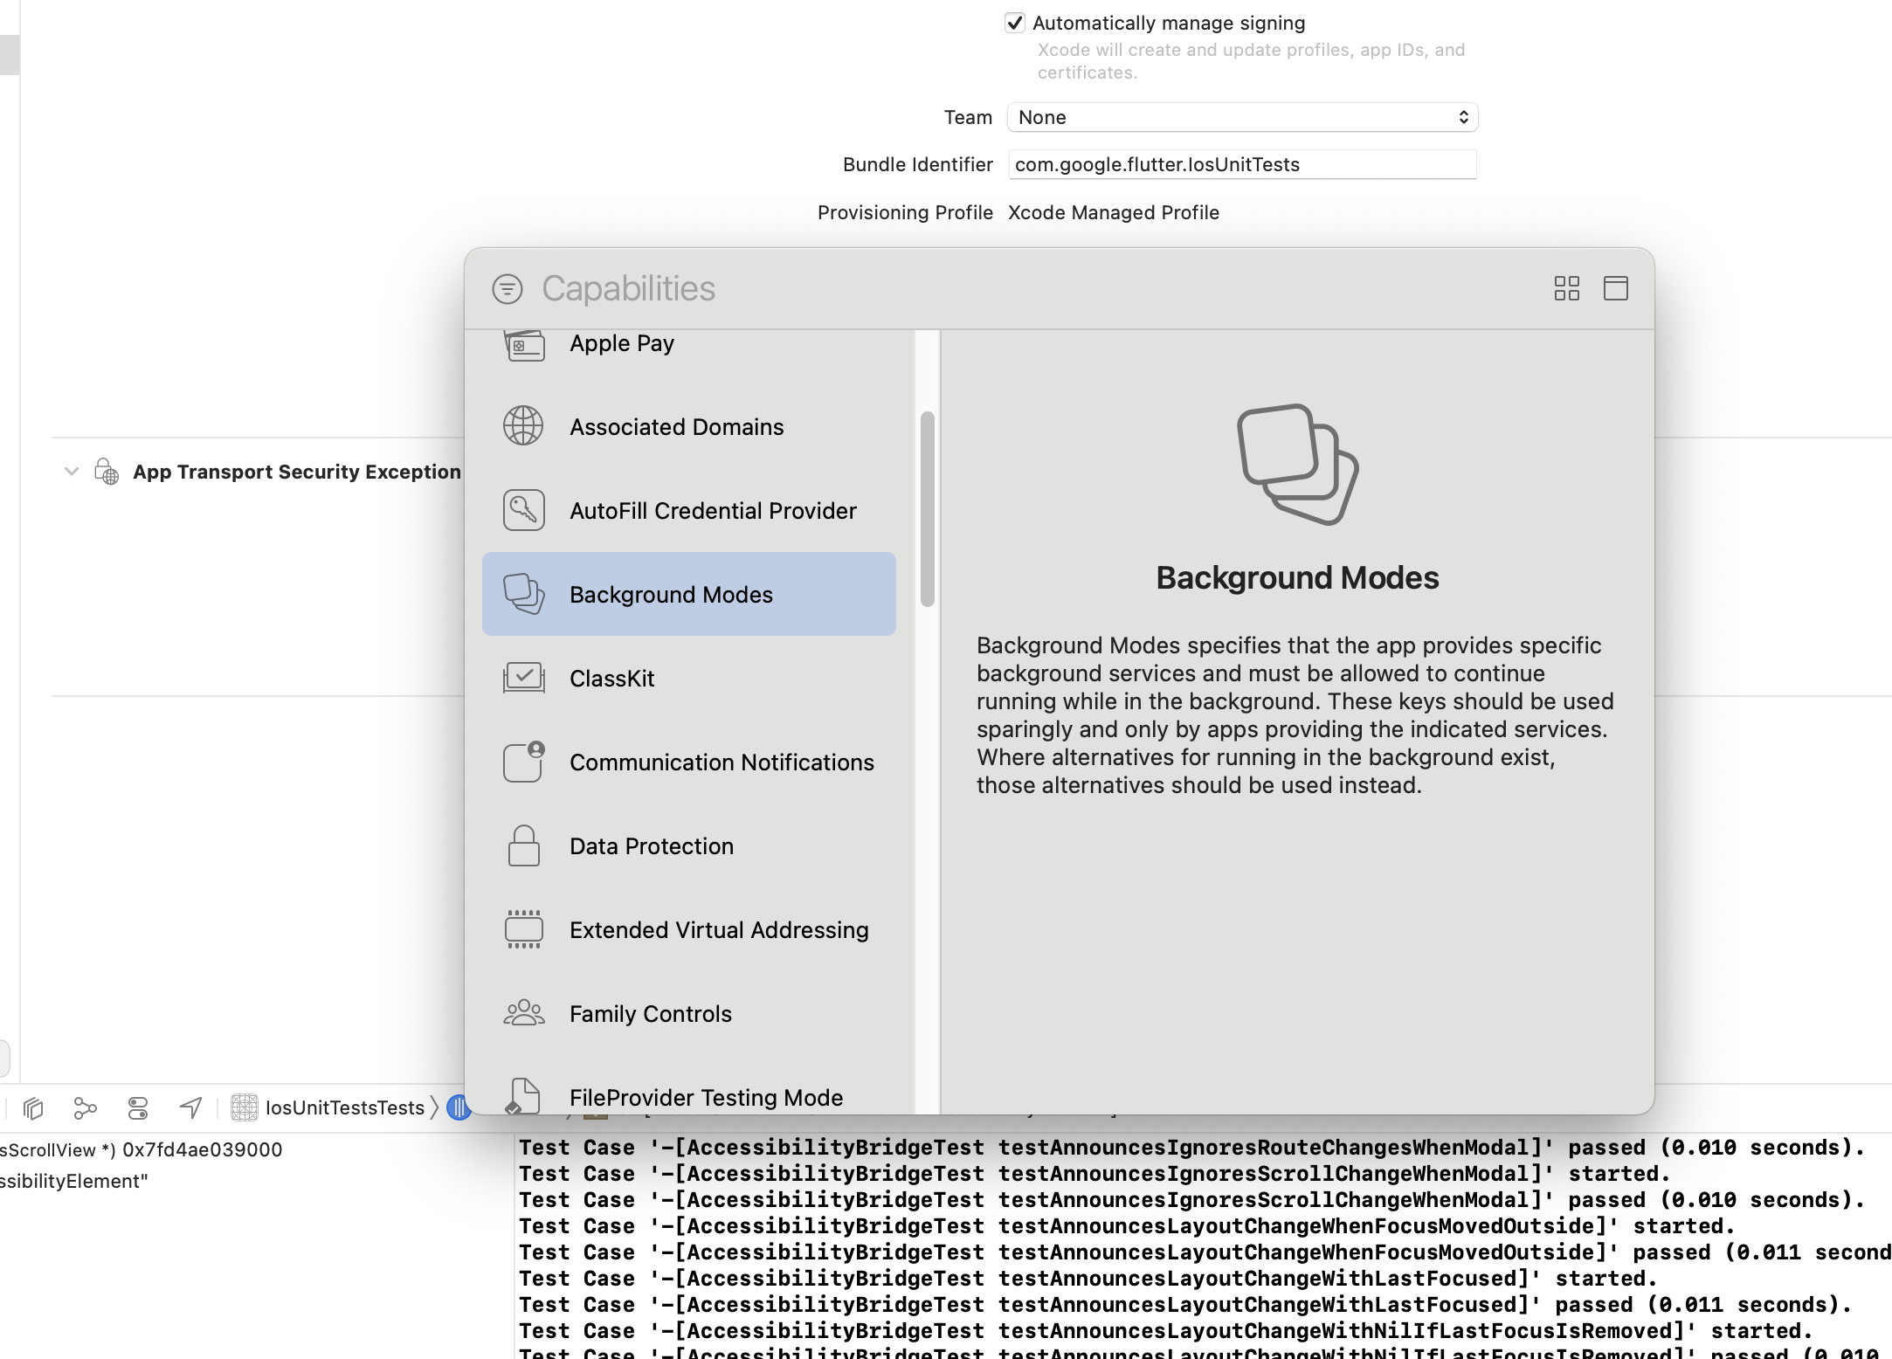Image resolution: width=1892 pixels, height=1359 pixels.
Task: Click the show details panel icon
Action: pyautogui.click(x=1615, y=288)
